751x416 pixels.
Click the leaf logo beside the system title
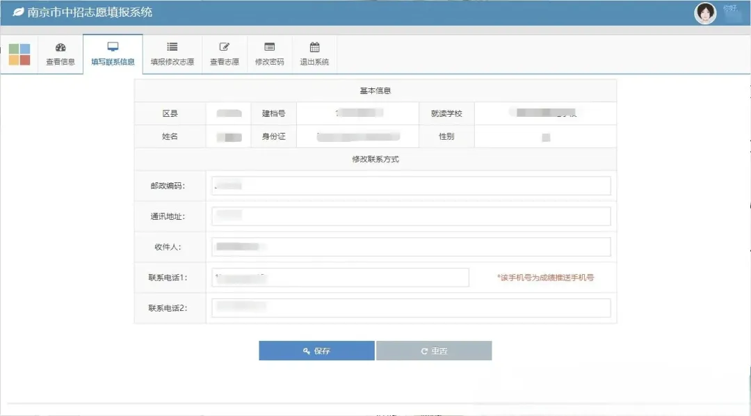click(18, 12)
